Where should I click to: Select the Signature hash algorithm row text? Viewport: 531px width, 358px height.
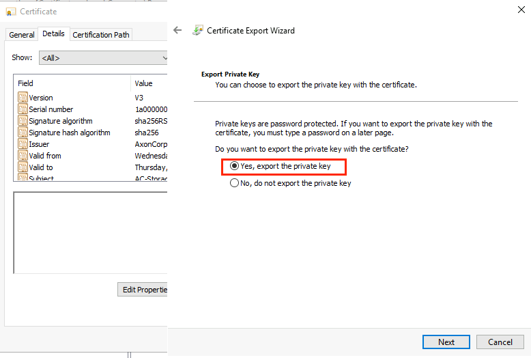click(70, 133)
